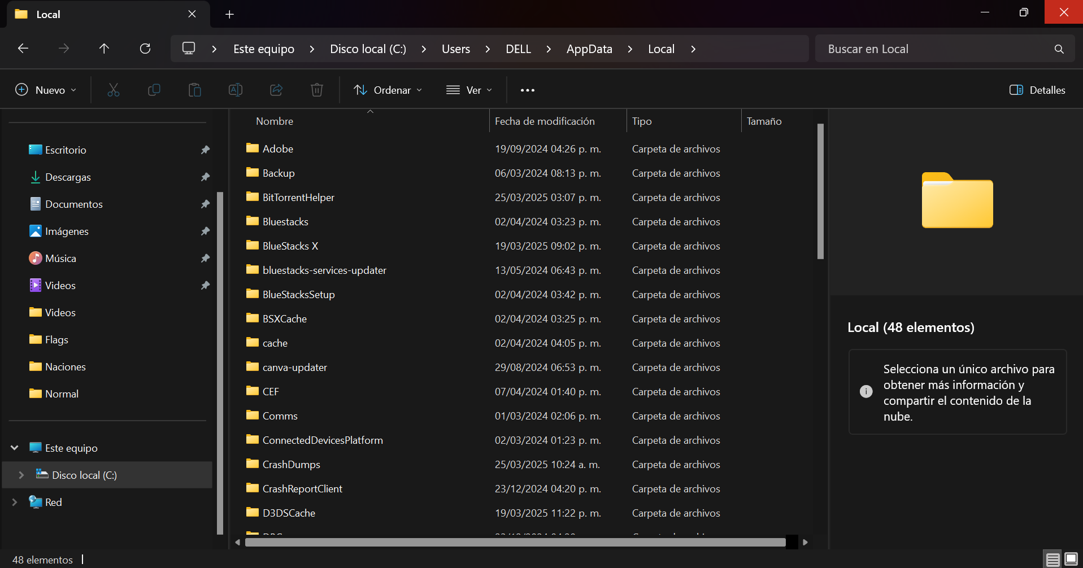Expand chevron after Local in address bar
The width and height of the screenshot is (1083, 568).
(693, 49)
